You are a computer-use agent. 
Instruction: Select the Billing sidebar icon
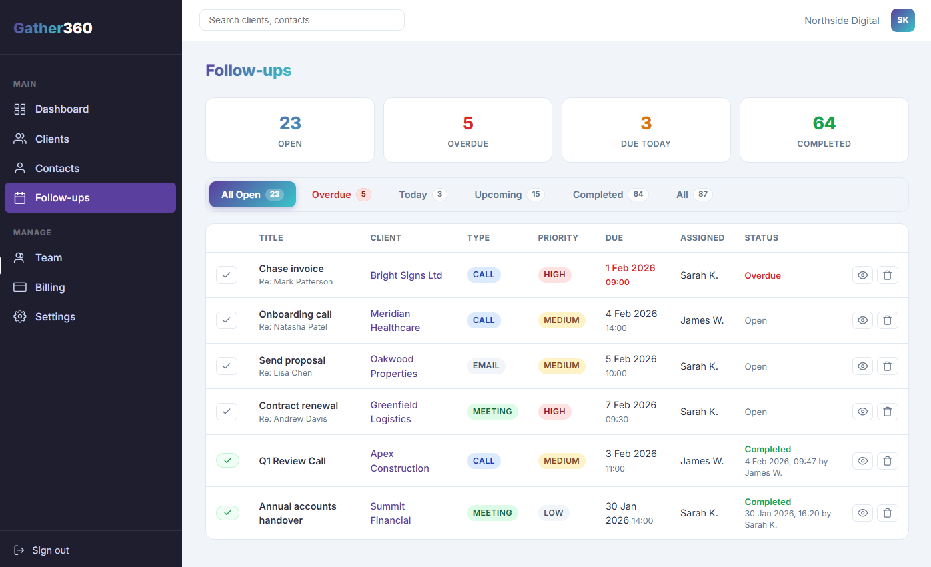tap(19, 287)
